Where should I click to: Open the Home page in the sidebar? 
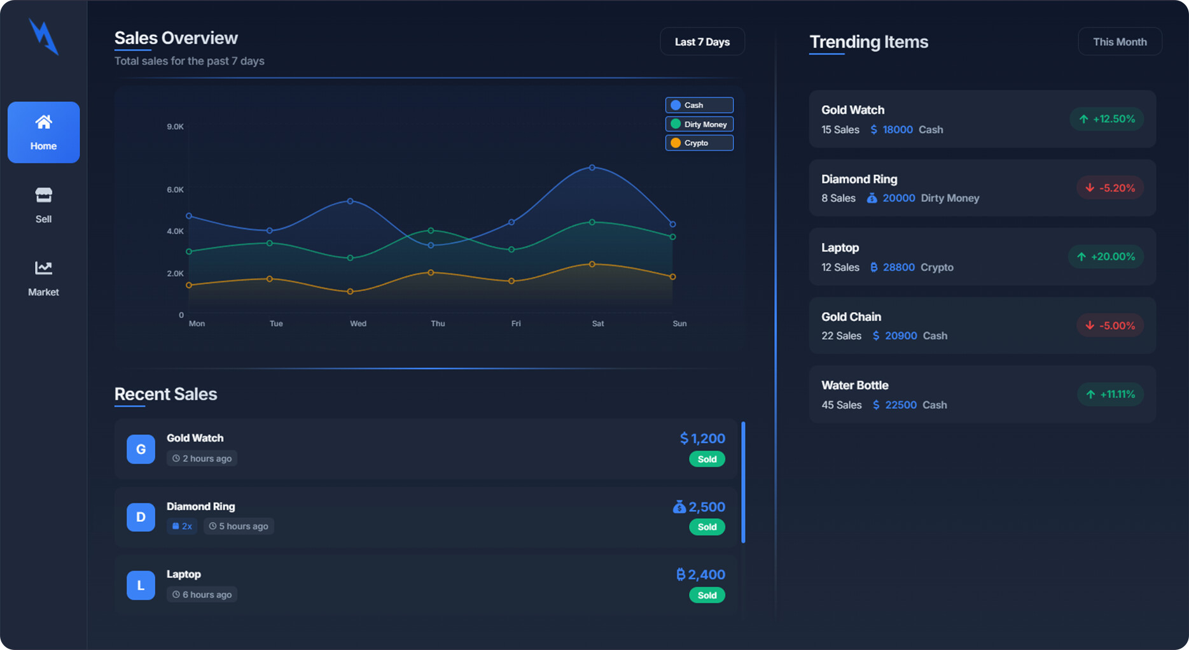point(43,132)
